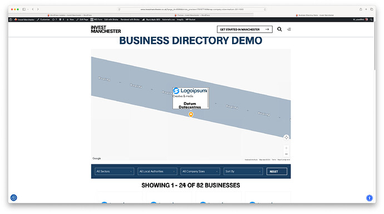This screenshot has width=384, height=214.
Task: Open the accessibility widget icon
Action: coord(370,198)
